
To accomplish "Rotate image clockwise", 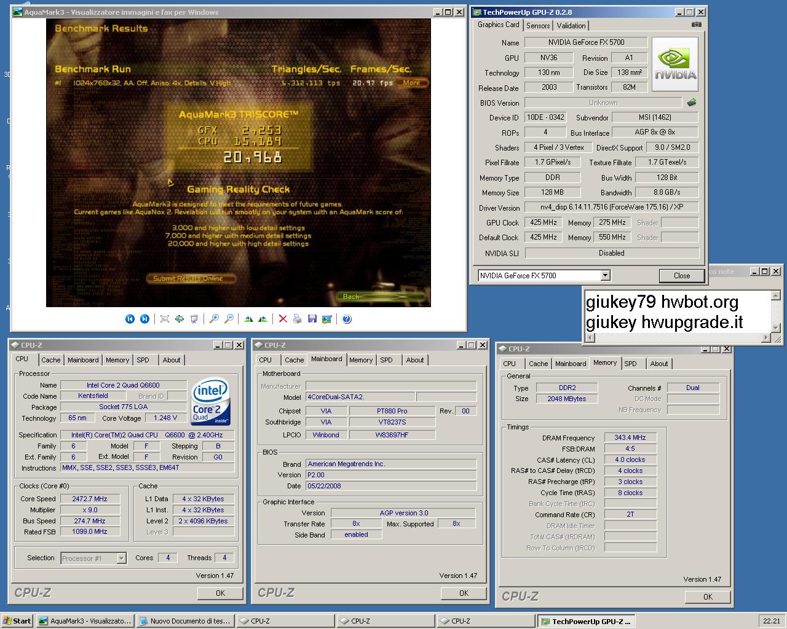I will point(248,319).
